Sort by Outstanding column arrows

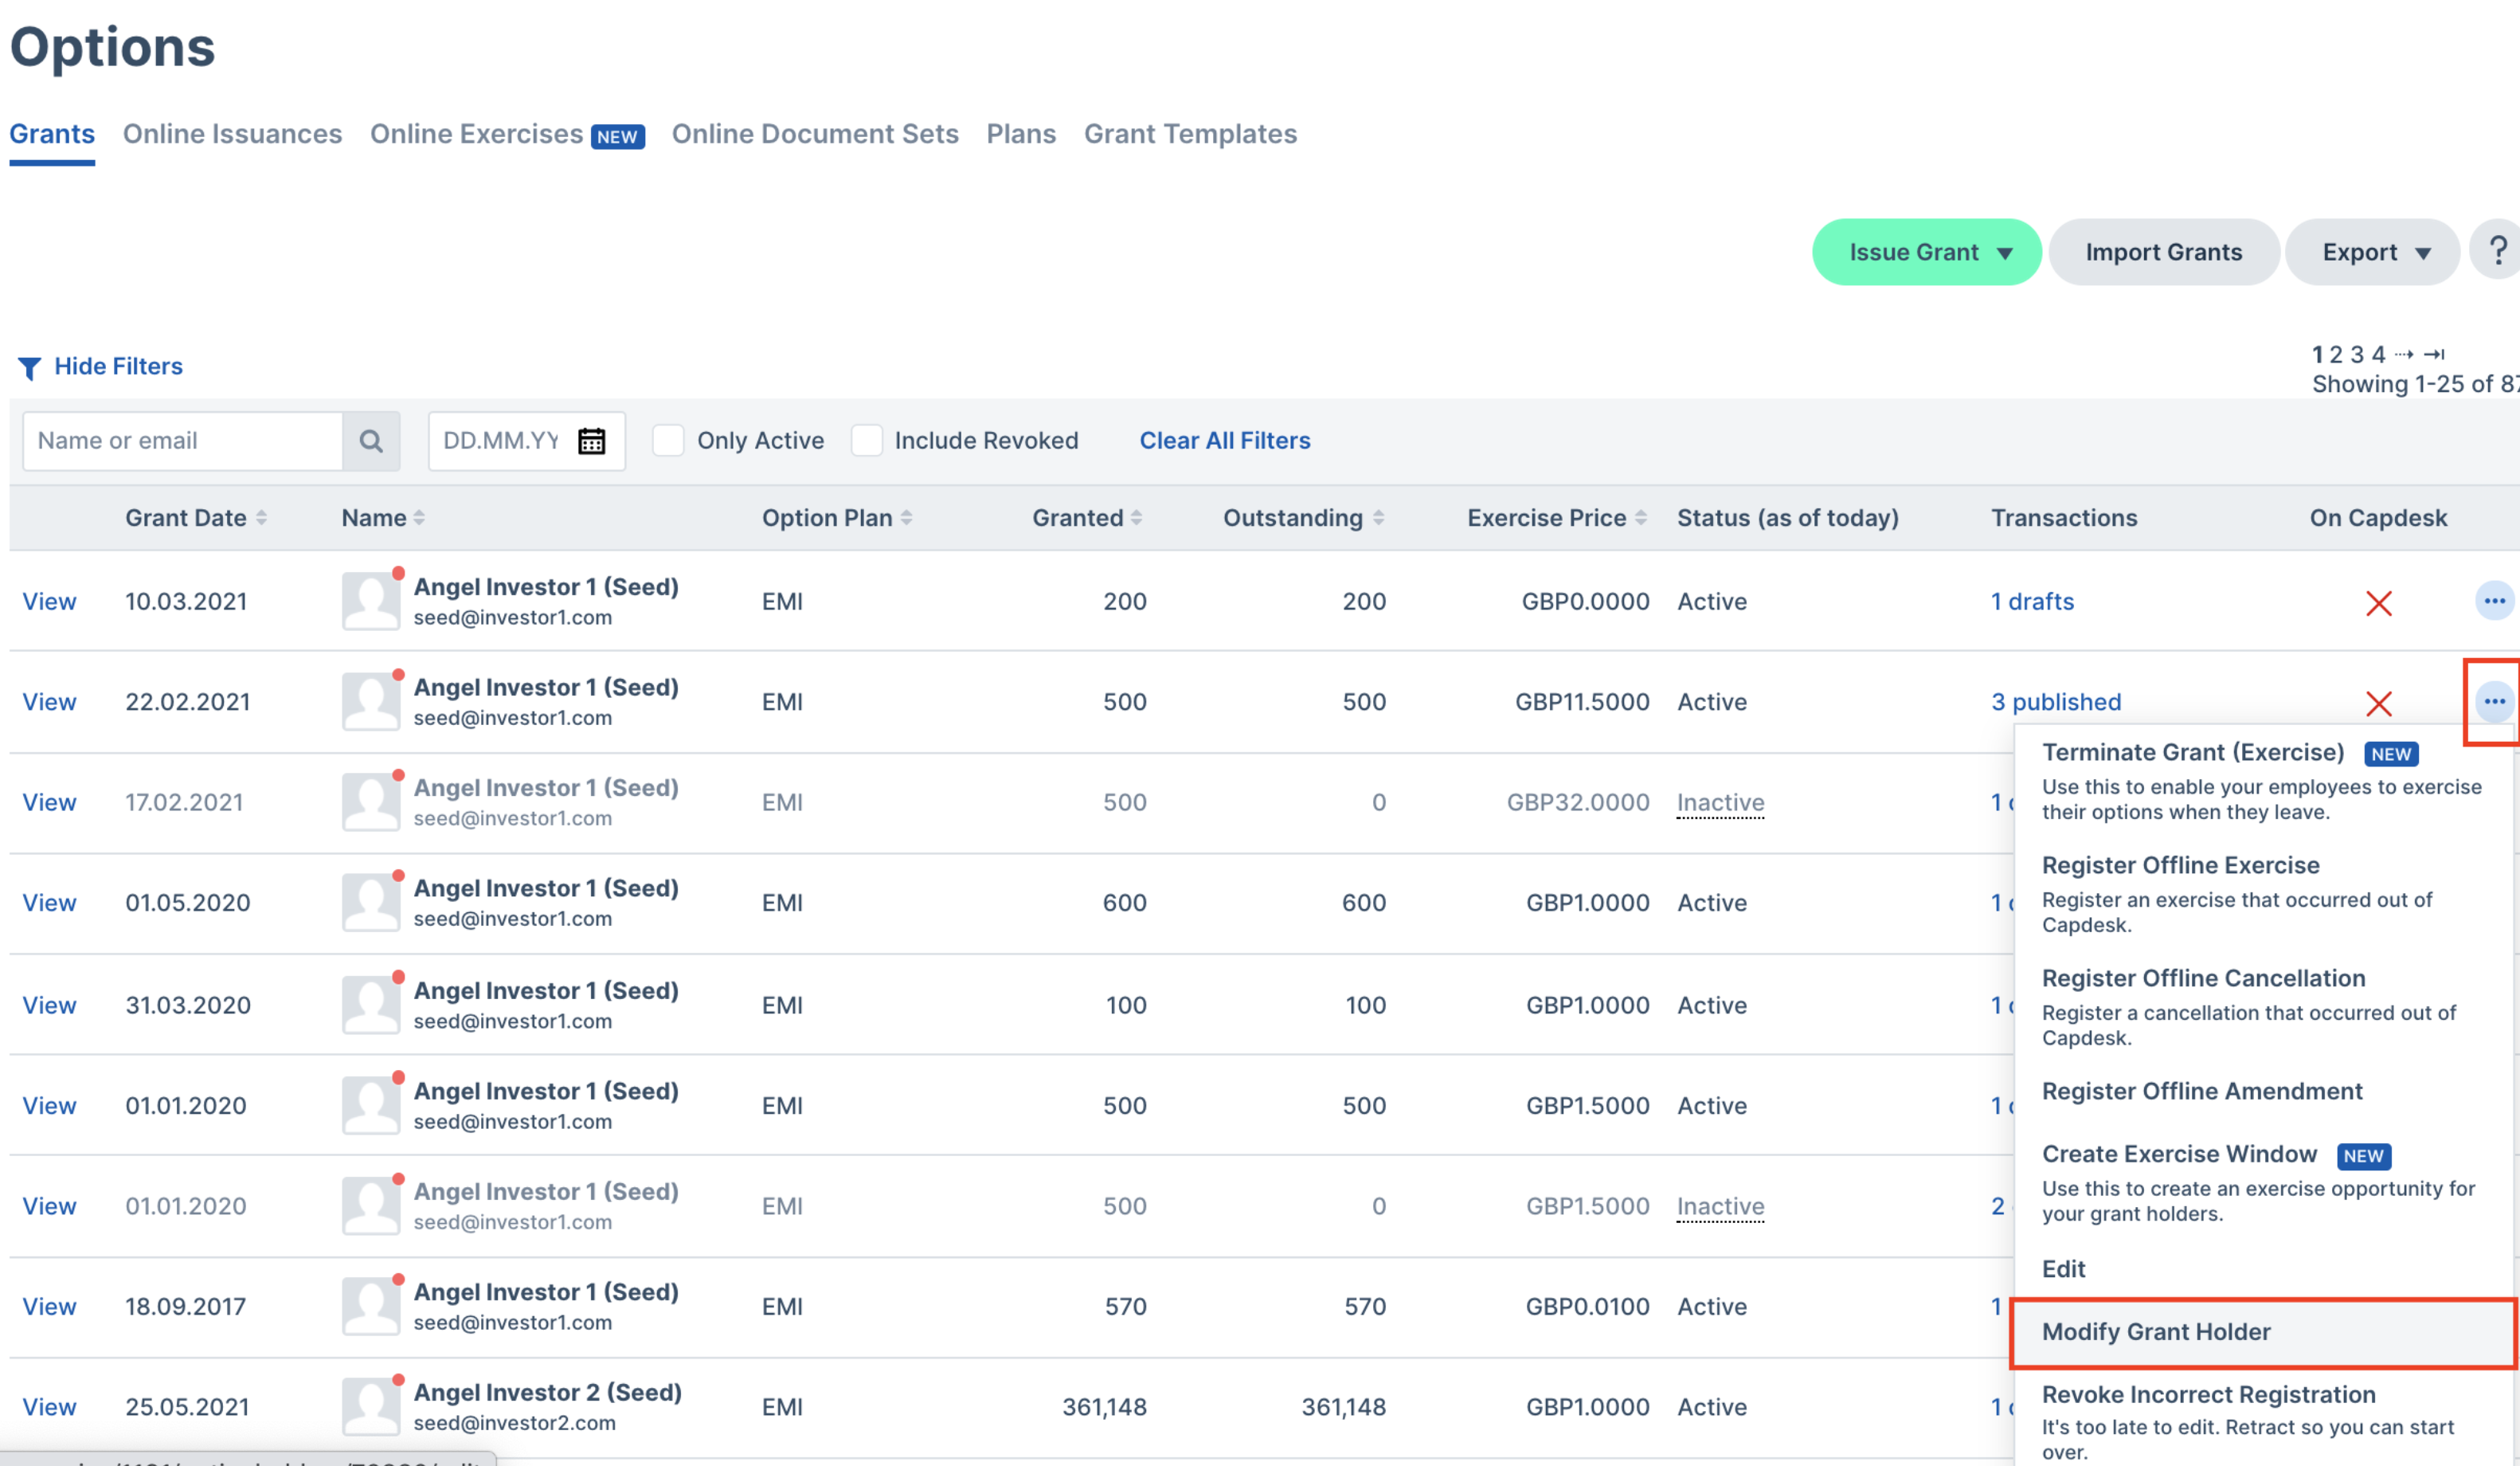[x=1378, y=517]
